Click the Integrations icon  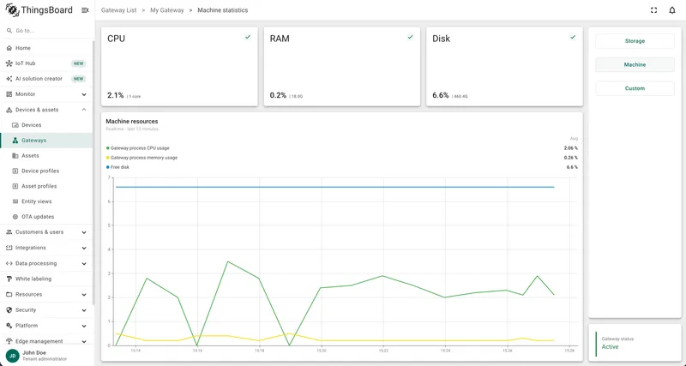pos(9,248)
